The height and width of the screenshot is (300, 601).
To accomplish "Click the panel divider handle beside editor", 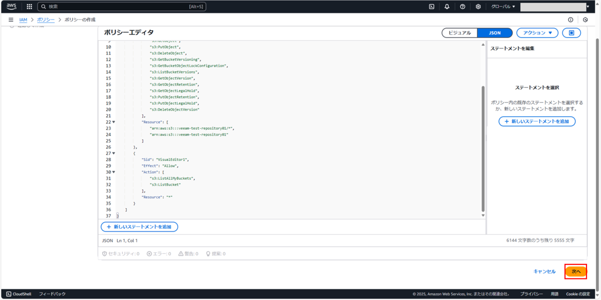I will pyautogui.click(x=486, y=138).
